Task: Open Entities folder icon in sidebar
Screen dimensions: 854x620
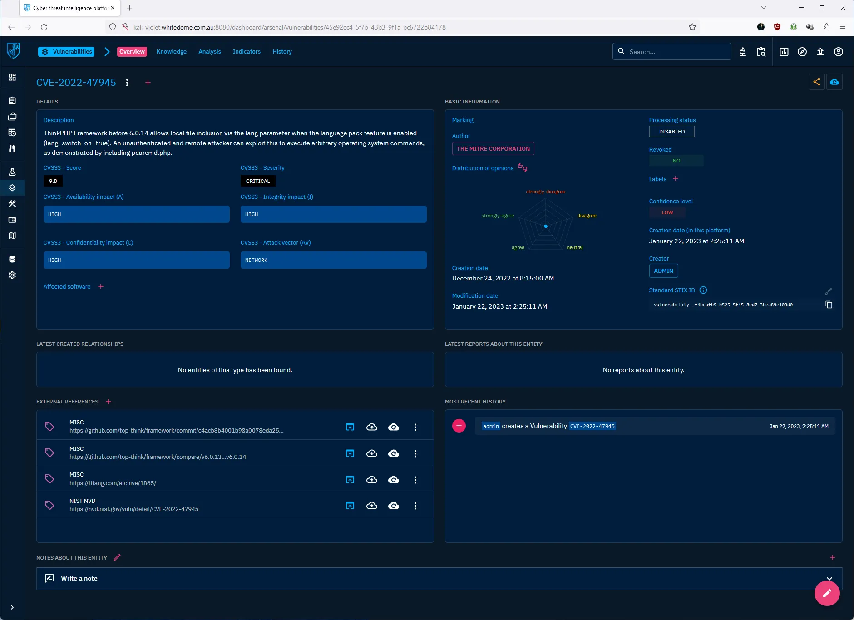Action: 12,220
